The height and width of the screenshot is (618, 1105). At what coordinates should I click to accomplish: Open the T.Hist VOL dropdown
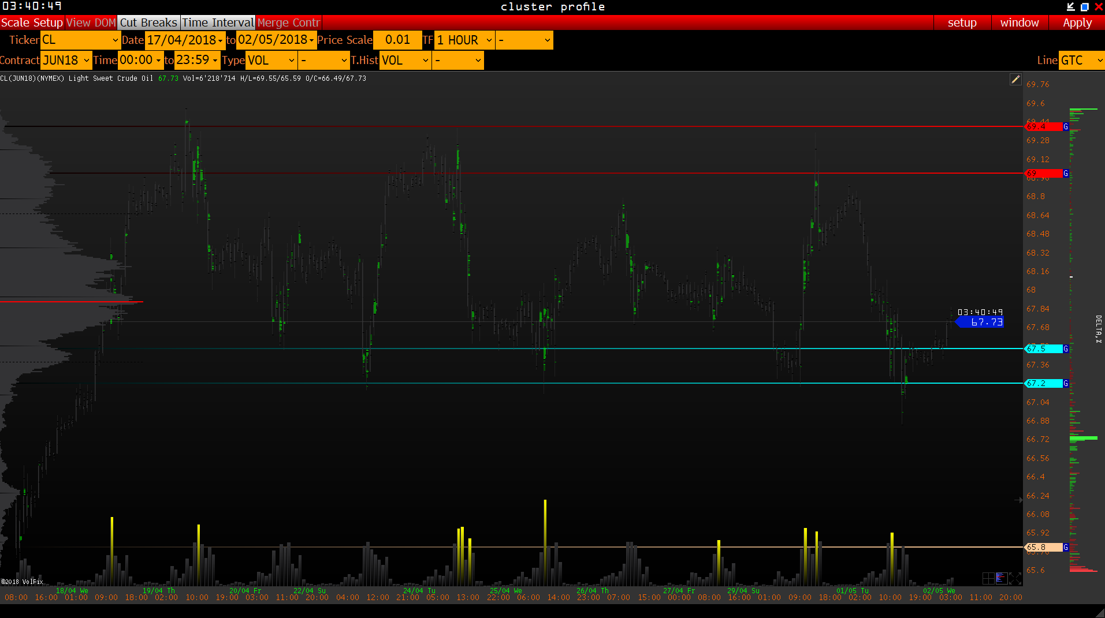click(405, 61)
